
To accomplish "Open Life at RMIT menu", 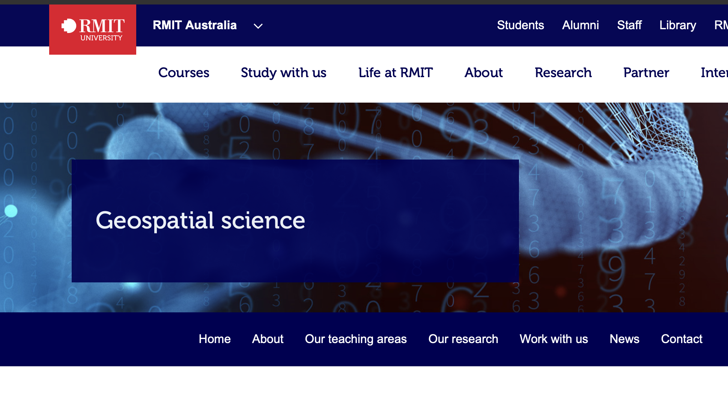I will [396, 73].
